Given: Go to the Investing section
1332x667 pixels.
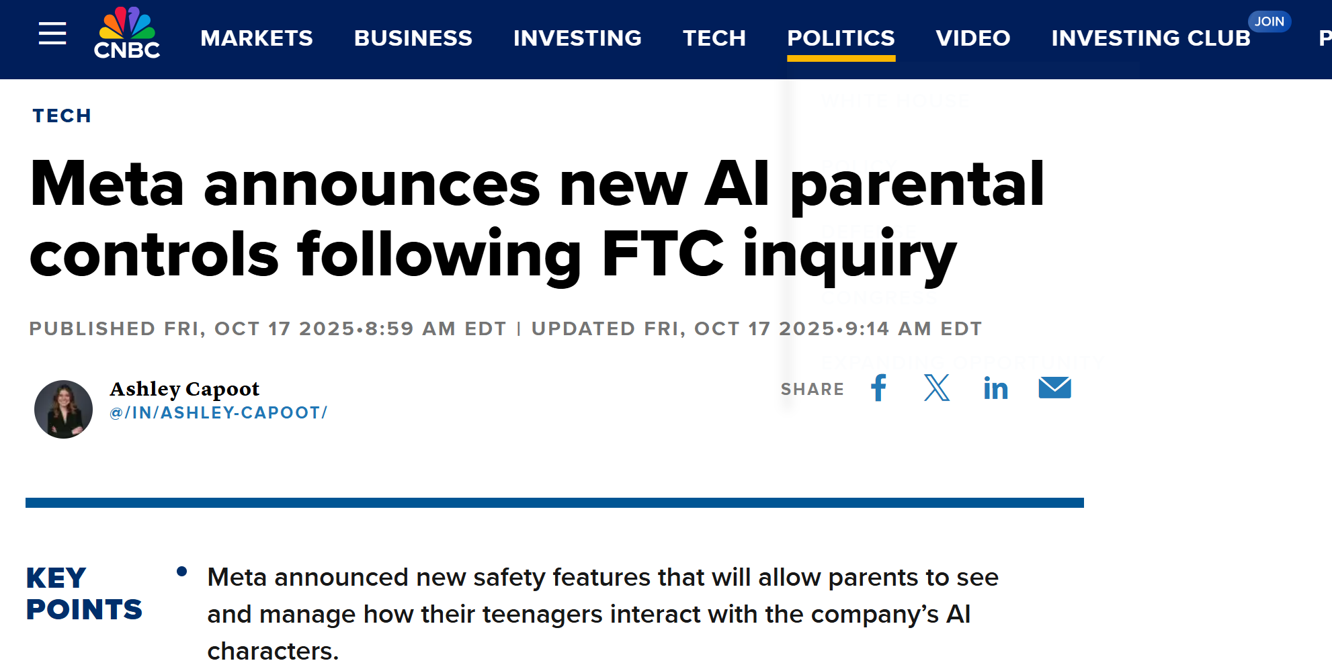Looking at the screenshot, I should coord(577,38).
